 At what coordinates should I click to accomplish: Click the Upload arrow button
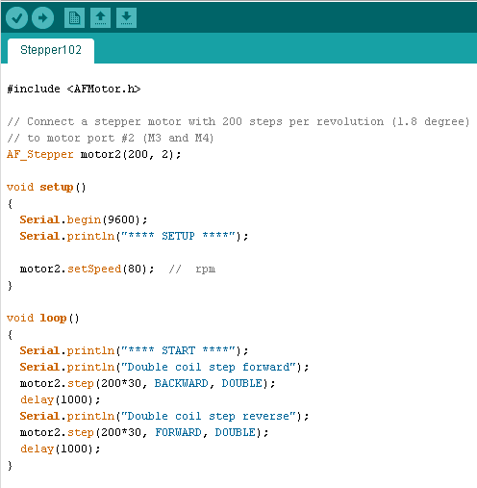42,17
